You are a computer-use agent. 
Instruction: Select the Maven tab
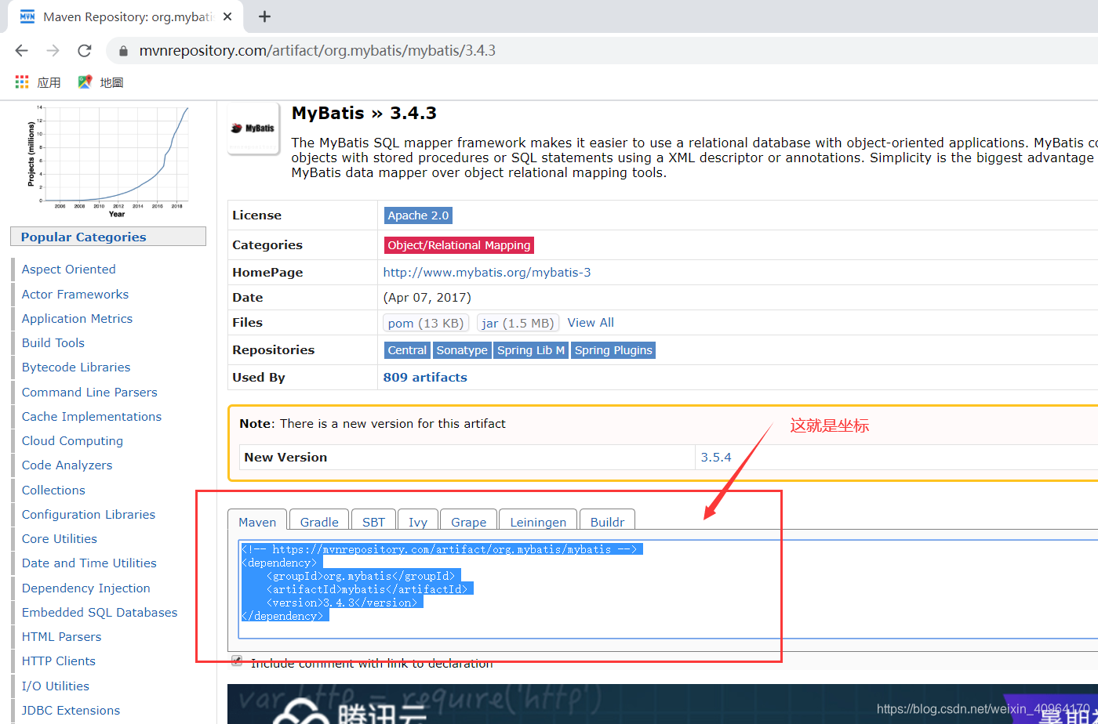tap(257, 522)
